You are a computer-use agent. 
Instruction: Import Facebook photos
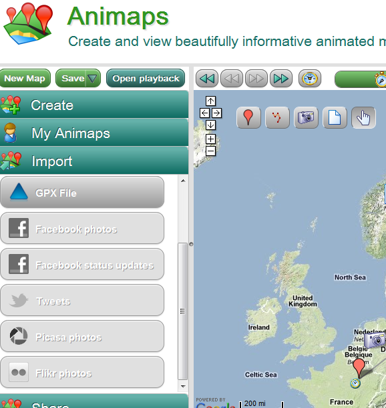tap(82, 229)
